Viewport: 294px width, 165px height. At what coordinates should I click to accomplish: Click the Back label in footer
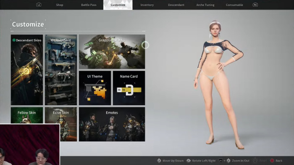279,161
